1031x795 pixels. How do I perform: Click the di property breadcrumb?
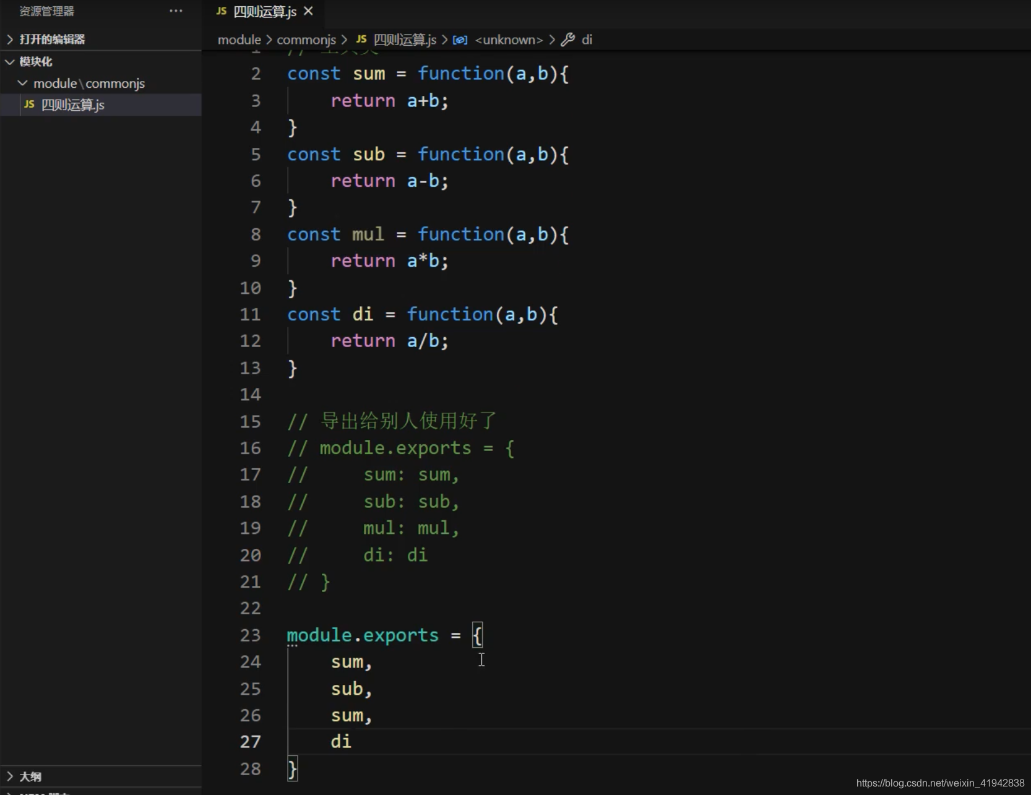[587, 40]
